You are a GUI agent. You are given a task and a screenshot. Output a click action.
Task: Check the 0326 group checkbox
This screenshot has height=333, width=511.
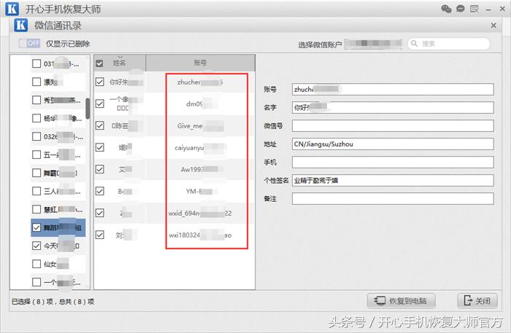point(36,136)
